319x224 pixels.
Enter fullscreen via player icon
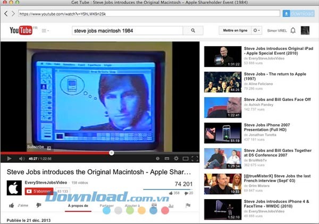tap(195, 159)
